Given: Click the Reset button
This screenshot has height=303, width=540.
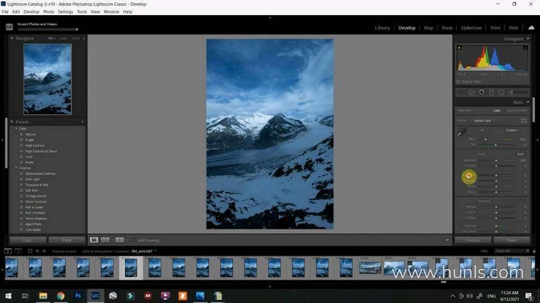Looking at the screenshot, I should 512,240.
